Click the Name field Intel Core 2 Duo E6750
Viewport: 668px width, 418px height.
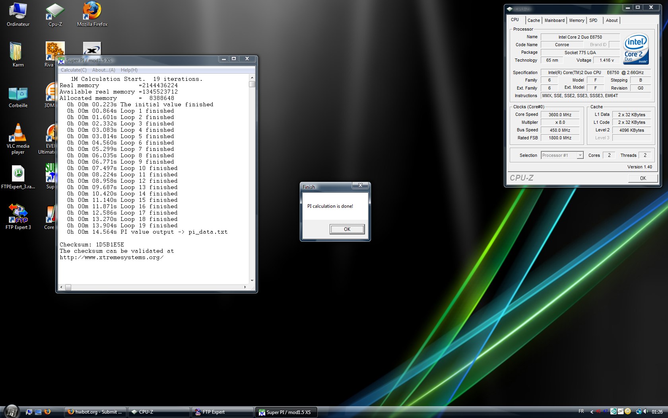[580, 37]
